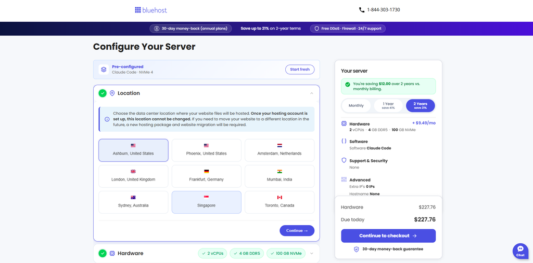Viewport: 533px width, 263px height.
Task: Click the UK flag above London
Action: click(133, 172)
